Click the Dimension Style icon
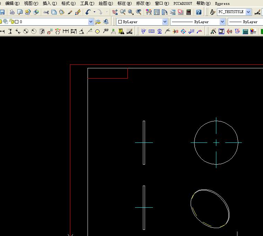 point(257,12)
